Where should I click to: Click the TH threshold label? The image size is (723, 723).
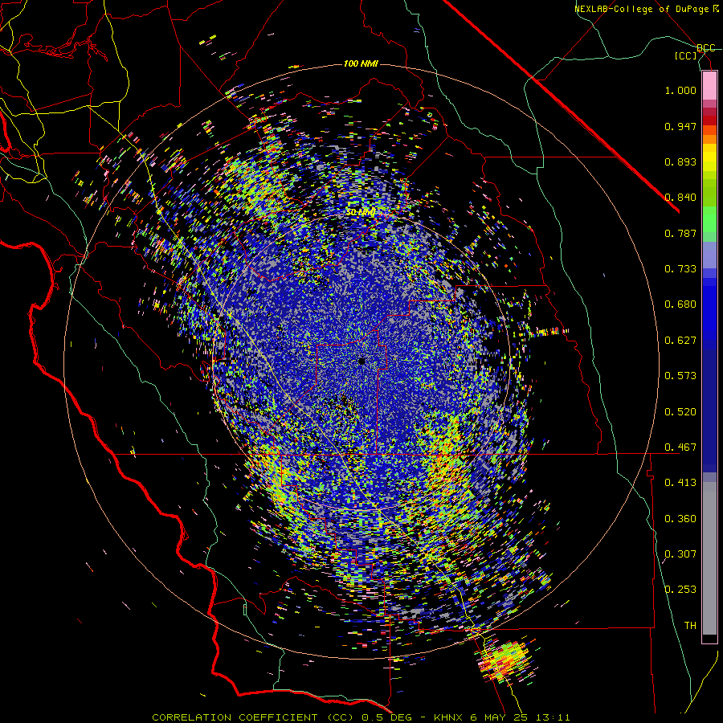690,626
